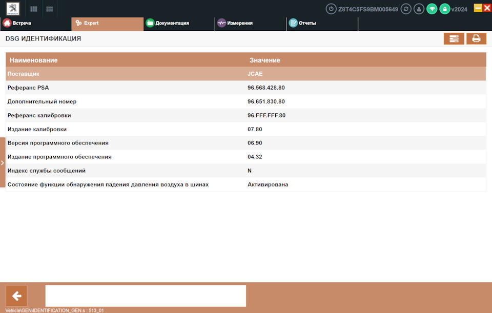The image size is (492, 313).
Task: Select the Референс PSA row label
Action: 28,88
